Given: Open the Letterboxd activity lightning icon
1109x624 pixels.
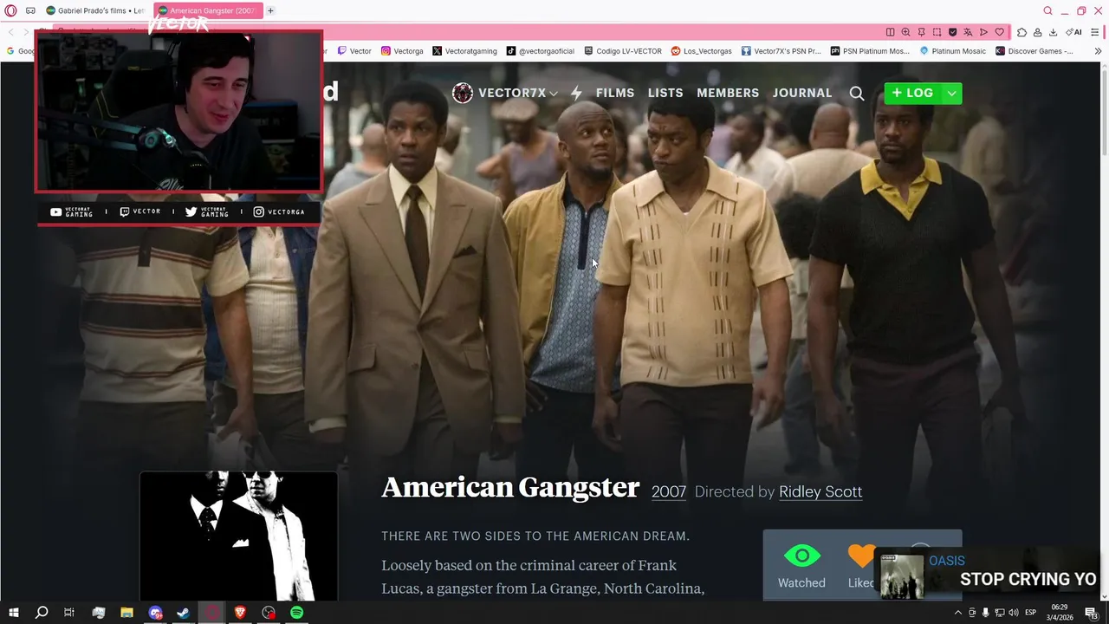Looking at the screenshot, I should 576,93.
